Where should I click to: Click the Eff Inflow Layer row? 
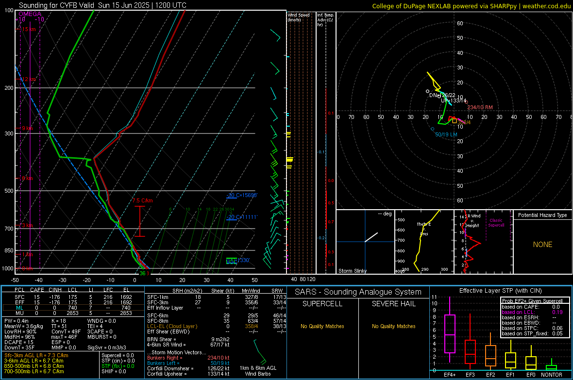coord(217,308)
